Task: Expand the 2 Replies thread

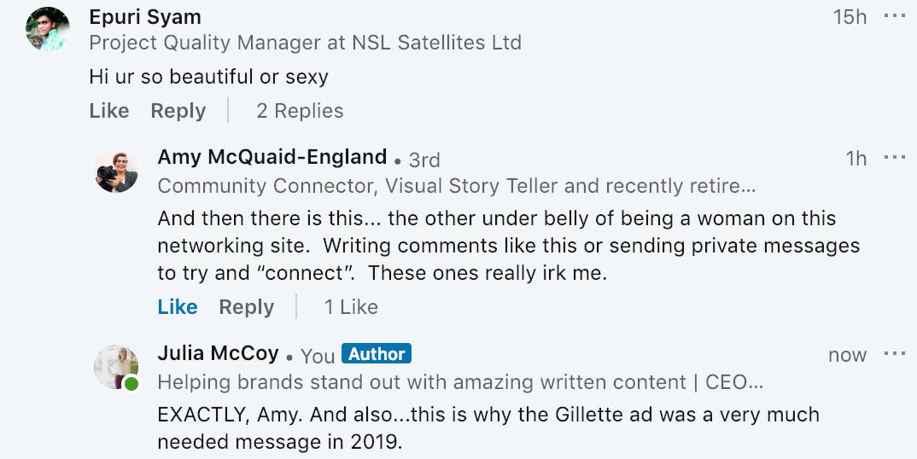Action: [x=300, y=111]
